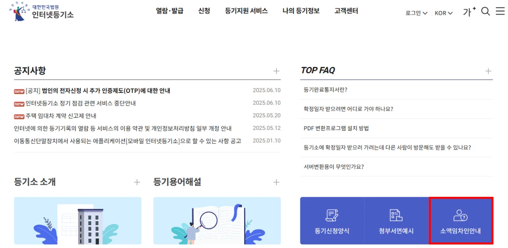Click the 등기소 소개 building thumbnail
Image resolution: width=508 pixels, height=248 pixels.
[78, 221]
